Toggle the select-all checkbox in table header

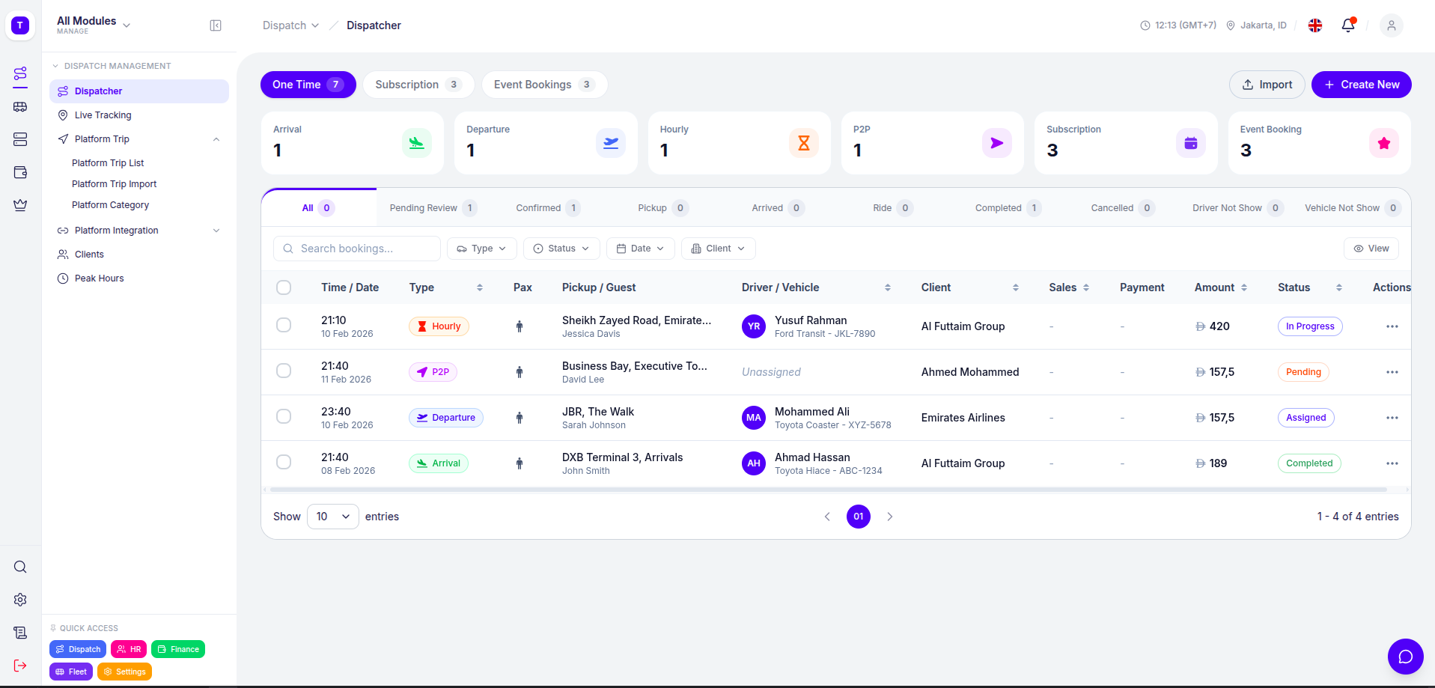click(284, 287)
